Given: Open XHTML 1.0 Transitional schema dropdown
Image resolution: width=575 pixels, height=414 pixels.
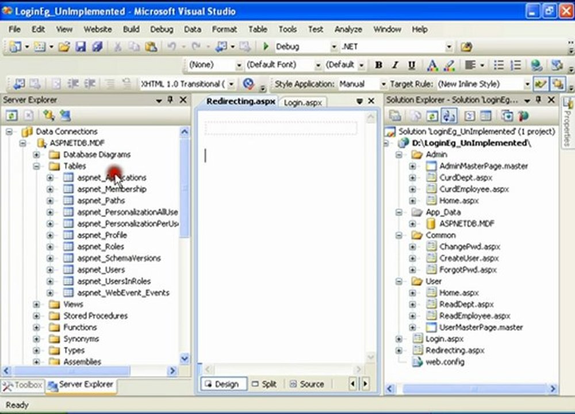Looking at the screenshot, I should [231, 84].
